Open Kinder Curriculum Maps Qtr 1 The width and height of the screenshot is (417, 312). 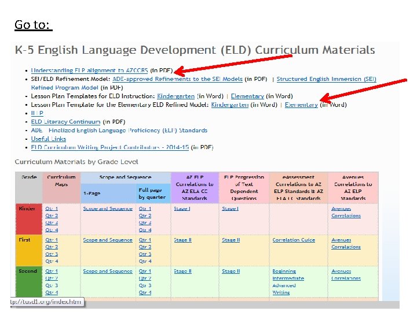point(52,209)
